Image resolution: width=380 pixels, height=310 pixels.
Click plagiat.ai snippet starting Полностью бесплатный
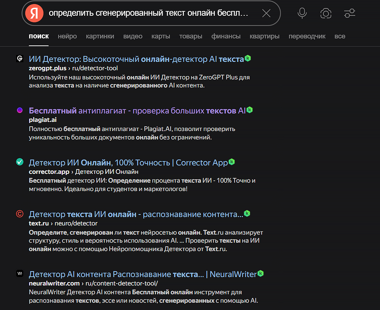coord(132,133)
